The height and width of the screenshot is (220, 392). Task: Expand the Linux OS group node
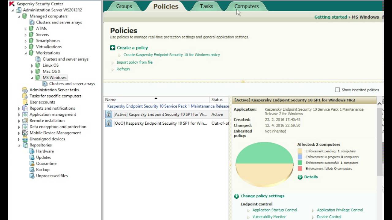(x=32, y=65)
